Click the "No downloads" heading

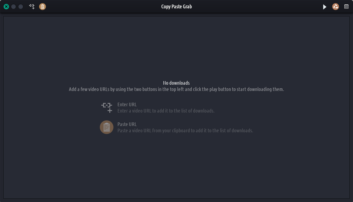tap(176, 83)
